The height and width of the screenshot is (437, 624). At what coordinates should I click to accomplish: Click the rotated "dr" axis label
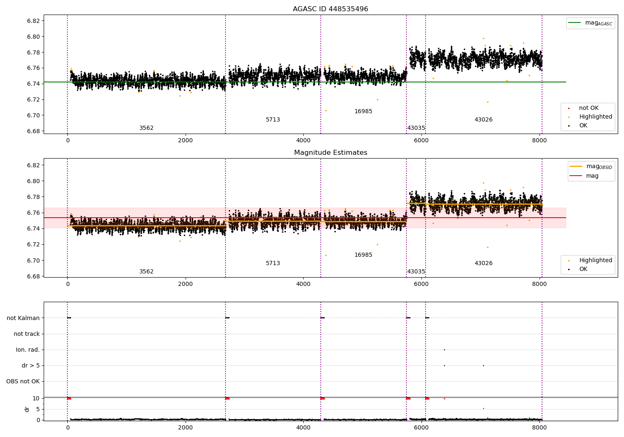(x=27, y=409)
